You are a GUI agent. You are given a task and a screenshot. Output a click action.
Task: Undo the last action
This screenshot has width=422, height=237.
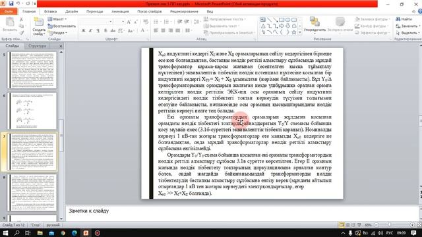coord(18,4)
